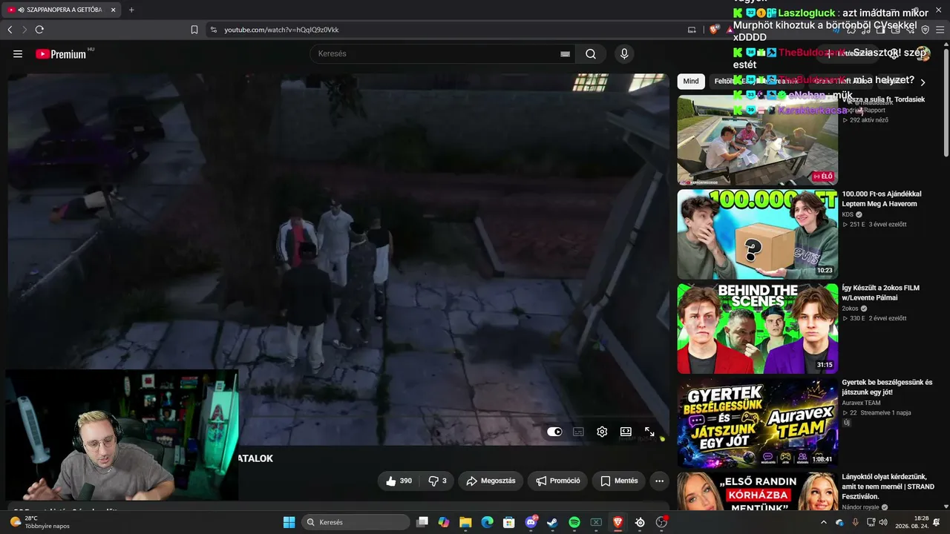Visit the Auravex TEAM channel link
The width and height of the screenshot is (950, 534).
(x=861, y=403)
